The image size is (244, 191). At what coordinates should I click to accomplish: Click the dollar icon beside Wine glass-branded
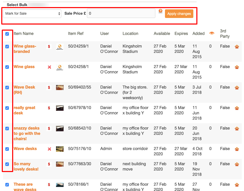pyautogui.click(x=49, y=47)
